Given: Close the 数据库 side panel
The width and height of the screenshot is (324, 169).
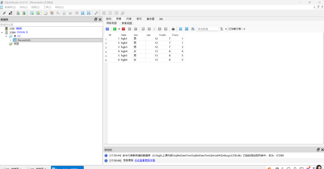Looking at the screenshot, I should (x=100, y=19).
